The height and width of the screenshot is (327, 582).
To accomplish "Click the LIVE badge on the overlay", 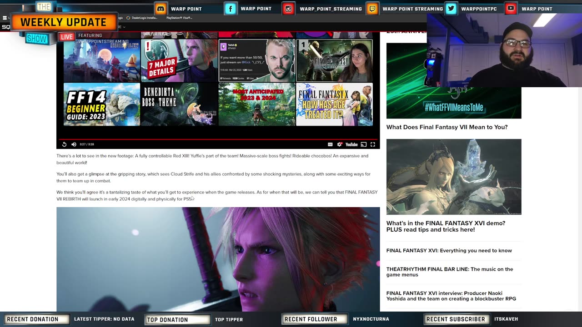I will 67,37.
